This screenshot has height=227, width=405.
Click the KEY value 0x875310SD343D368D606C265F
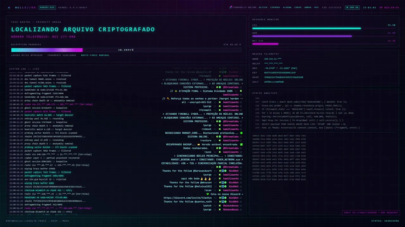[280, 73]
